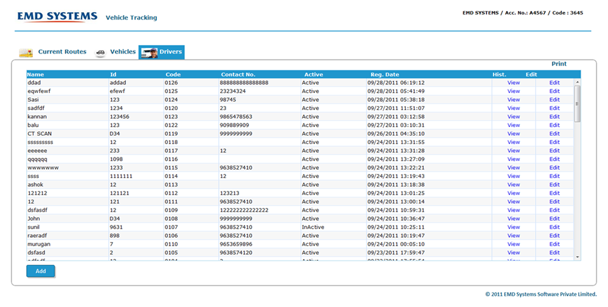608x307 pixels.
Task: Click the Vehicles car icon
Action: click(100, 53)
